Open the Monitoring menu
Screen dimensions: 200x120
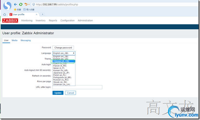27,21
